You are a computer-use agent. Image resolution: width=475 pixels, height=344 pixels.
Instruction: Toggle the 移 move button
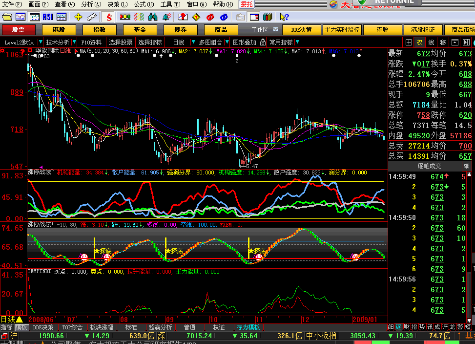[x=443, y=43]
